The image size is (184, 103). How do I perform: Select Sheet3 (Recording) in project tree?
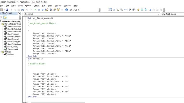(x=13, y=32)
